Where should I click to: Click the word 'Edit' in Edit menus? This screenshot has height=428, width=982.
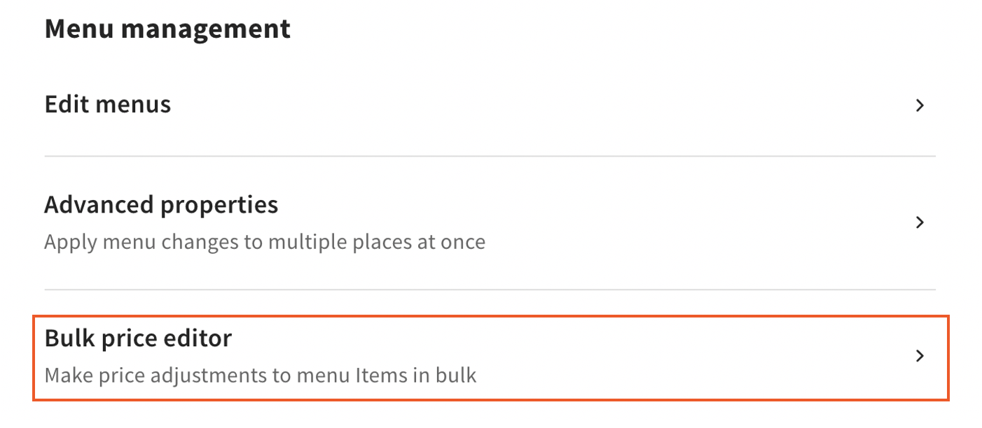(67, 104)
